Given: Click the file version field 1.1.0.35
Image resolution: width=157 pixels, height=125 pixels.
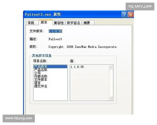Looking at the screenshot, I should [55, 31].
